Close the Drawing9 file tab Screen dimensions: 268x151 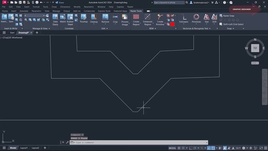point(31,33)
